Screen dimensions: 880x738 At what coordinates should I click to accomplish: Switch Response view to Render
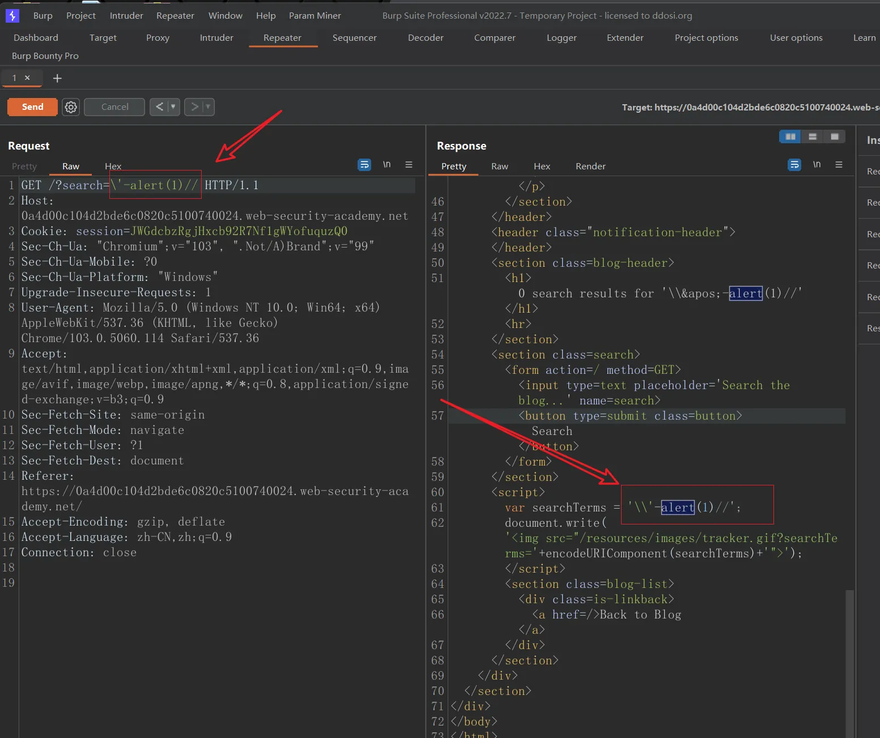(590, 166)
